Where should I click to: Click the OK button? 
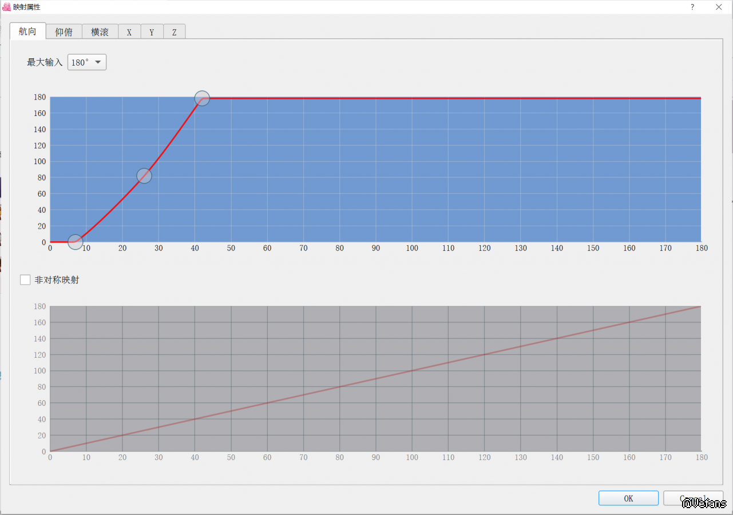(628, 498)
